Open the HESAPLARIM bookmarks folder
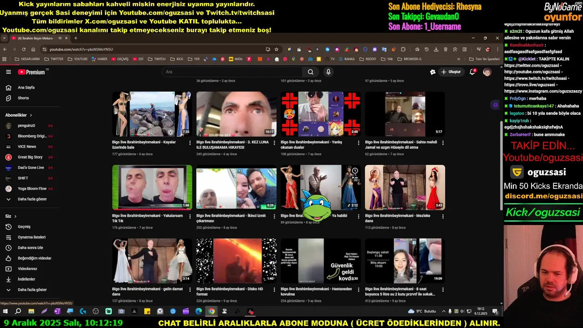 [27, 59]
